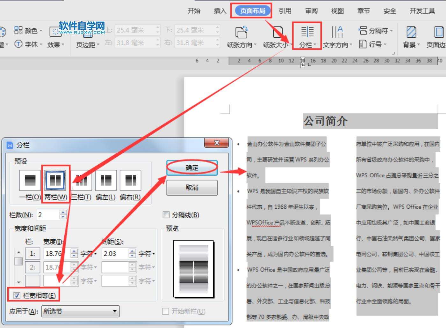Switch to the 章节 Chapter tab
This screenshot has height=328, width=447.
tap(364, 11)
